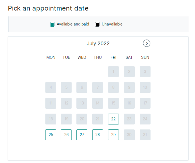Pick Thursday July 28
The image size is (195, 163).
(x=98, y=135)
